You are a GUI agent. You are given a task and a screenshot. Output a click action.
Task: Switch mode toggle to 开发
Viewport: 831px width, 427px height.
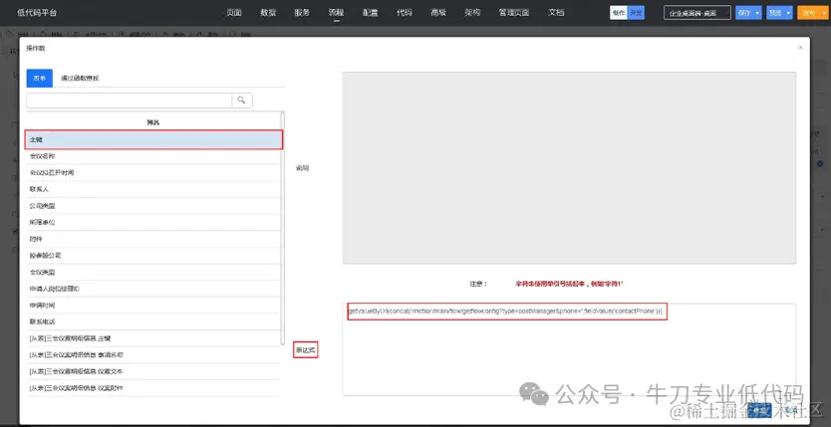pos(636,13)
